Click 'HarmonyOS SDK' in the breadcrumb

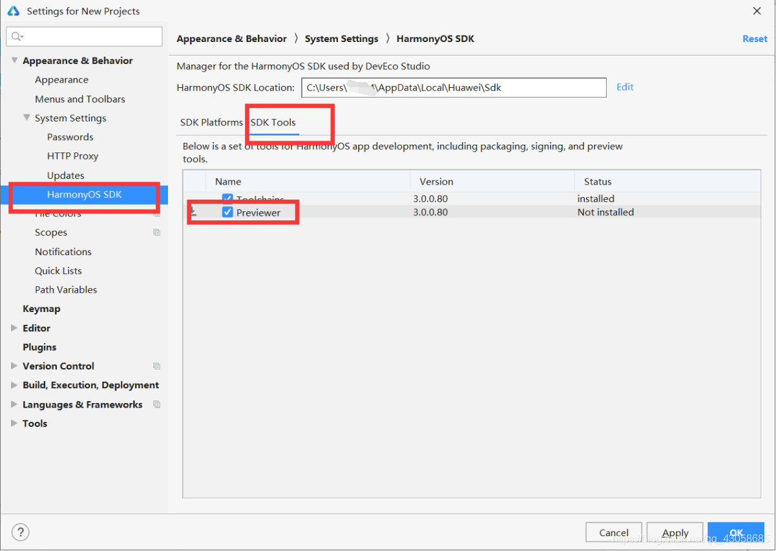(435, 39)
